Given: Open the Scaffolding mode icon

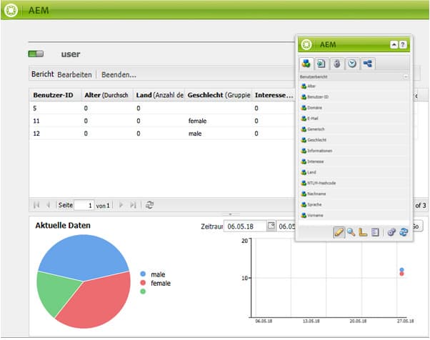Looking at the screenshot, I should point(375,232).
